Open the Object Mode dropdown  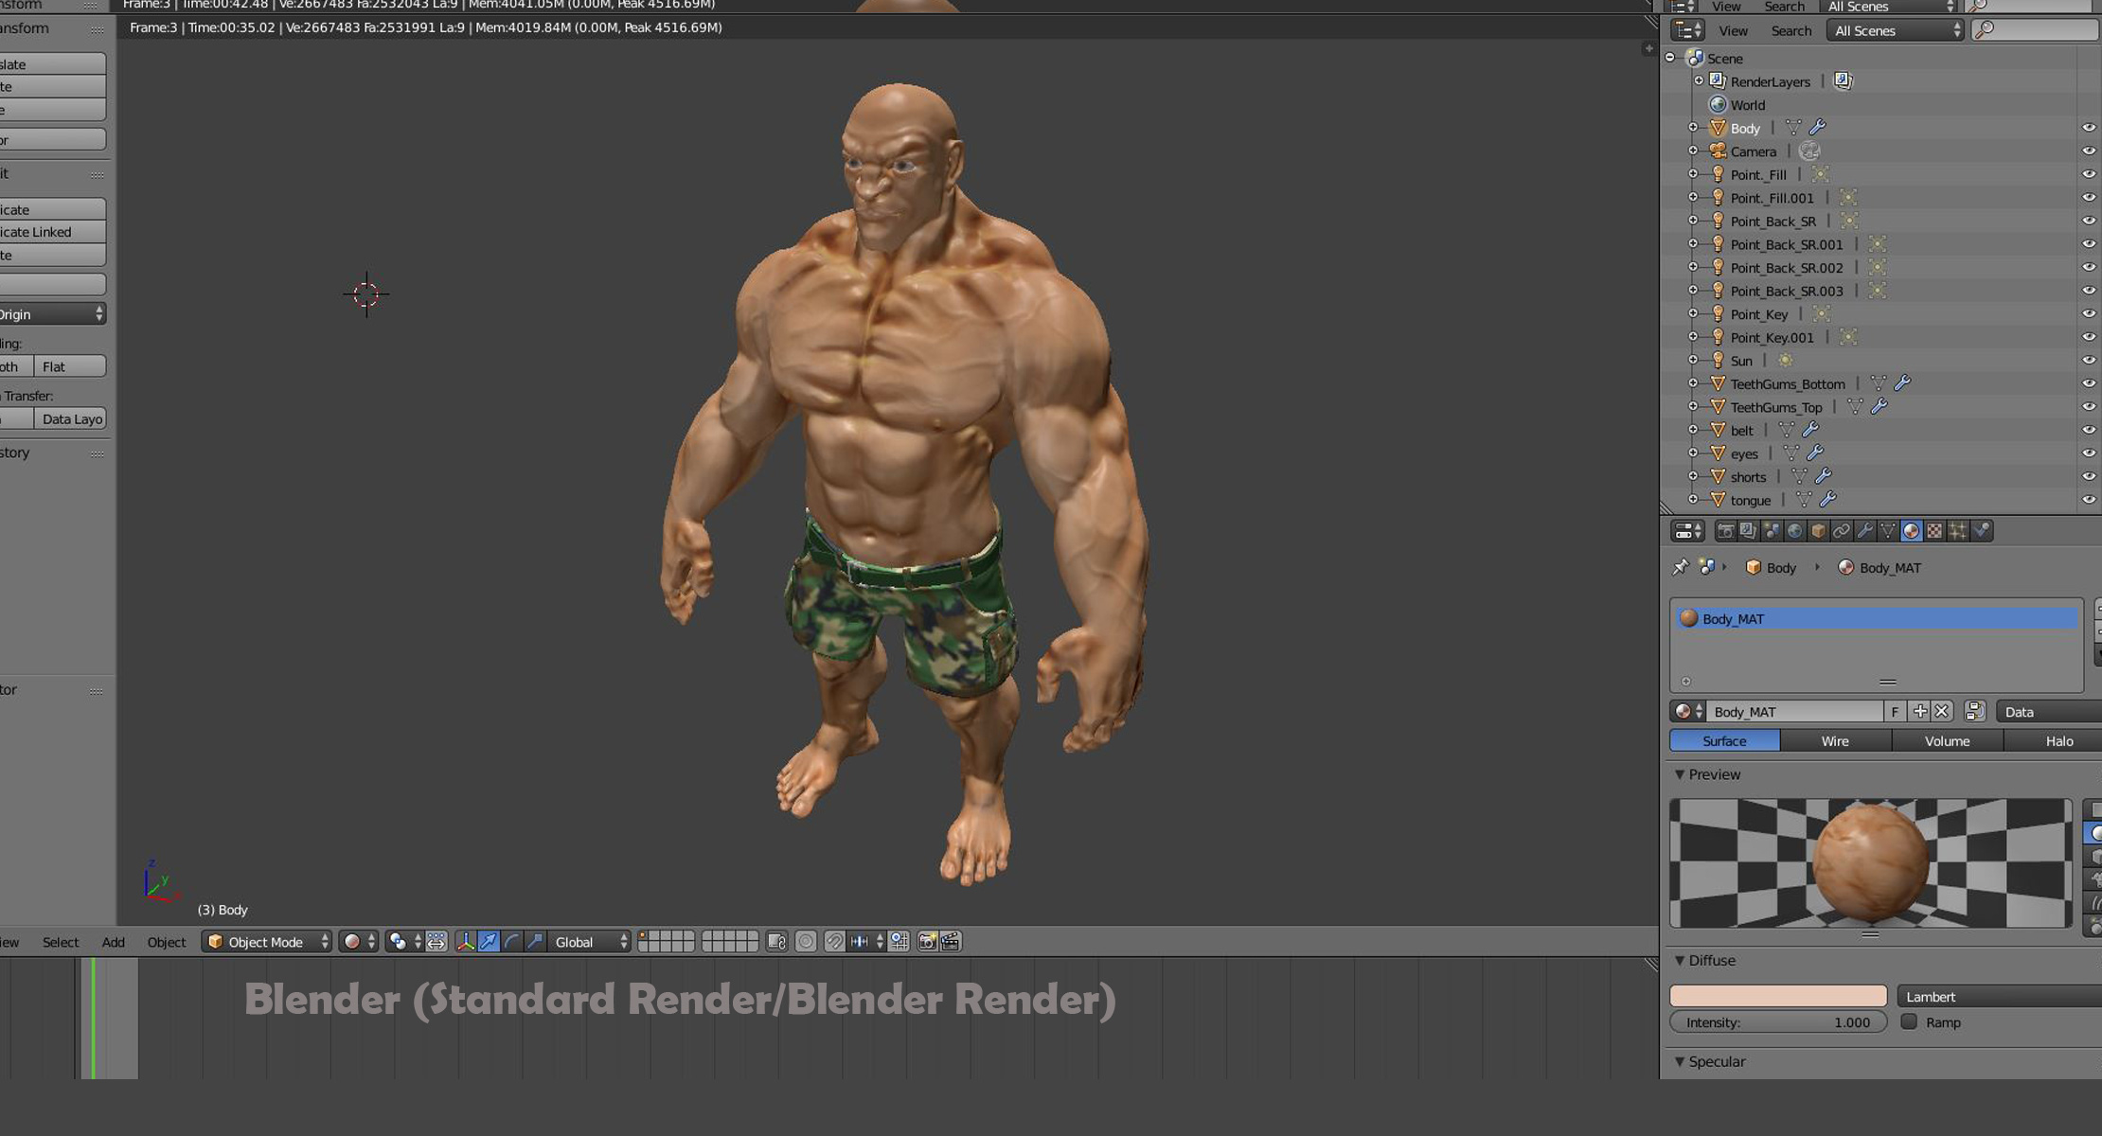point(265,942)
